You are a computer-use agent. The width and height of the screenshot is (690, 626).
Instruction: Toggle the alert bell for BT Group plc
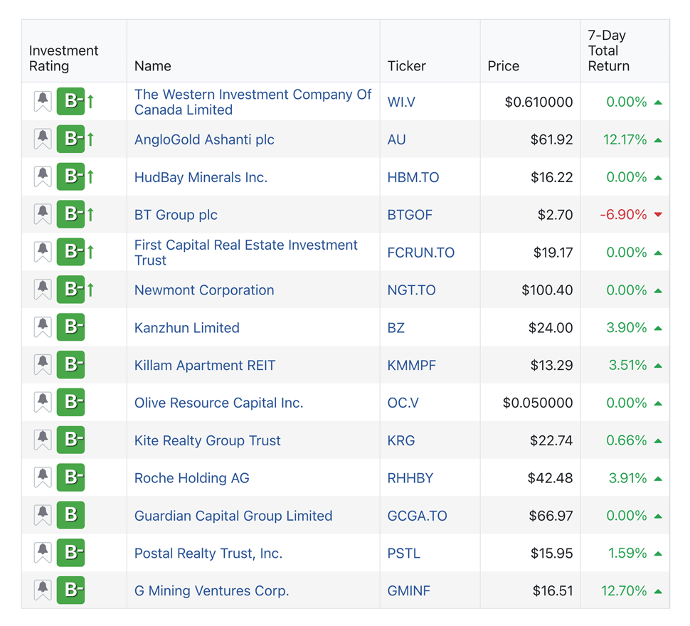click(43, 215)
